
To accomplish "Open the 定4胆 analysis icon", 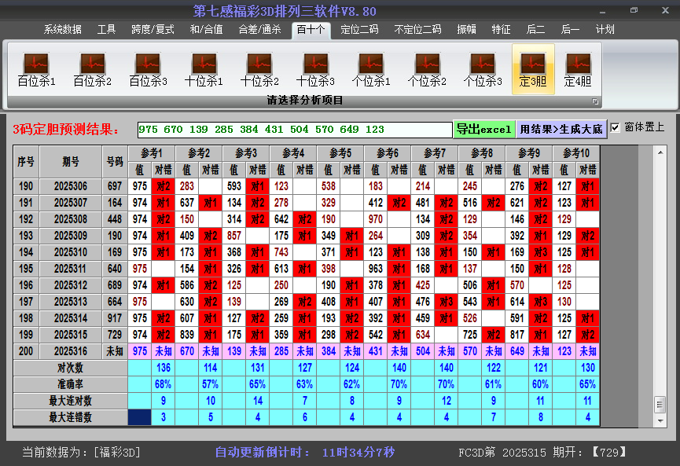I will [578, 69].
